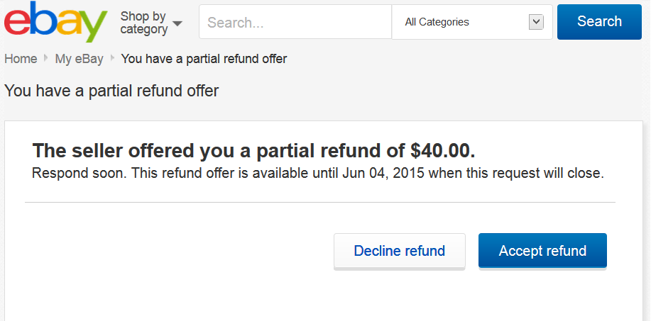The image size is (651, 321).
Task: Decline the refund offer
Action: 400,251
